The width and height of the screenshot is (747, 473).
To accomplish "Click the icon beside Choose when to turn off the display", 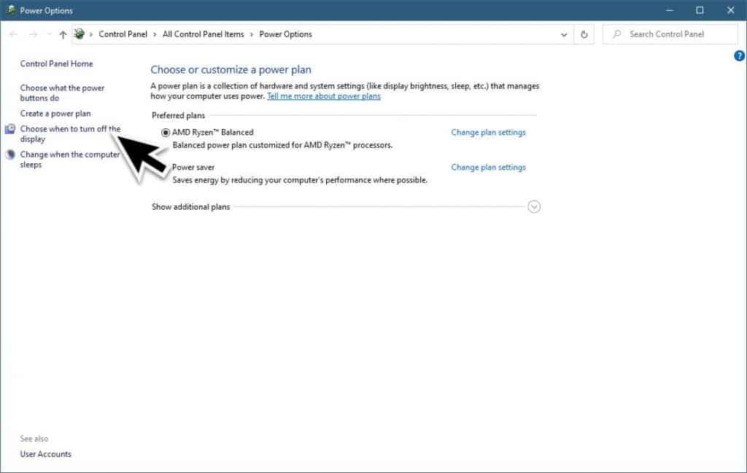I will [9, 129].
